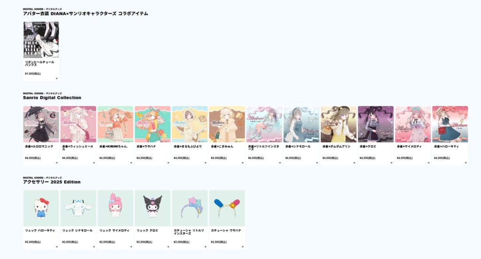Click the 赤倉×ウサハナ product name
This screenshot has height=259, width=481.
pyautogui.click(x=147, y=146)
